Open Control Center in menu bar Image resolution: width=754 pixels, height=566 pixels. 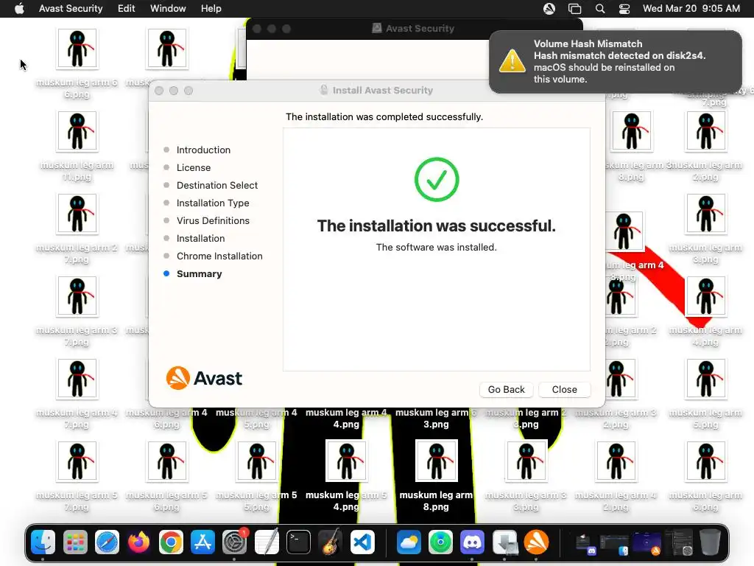tap(624, 9)
